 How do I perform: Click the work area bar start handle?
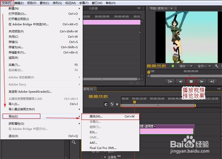(x=121, y=106)
